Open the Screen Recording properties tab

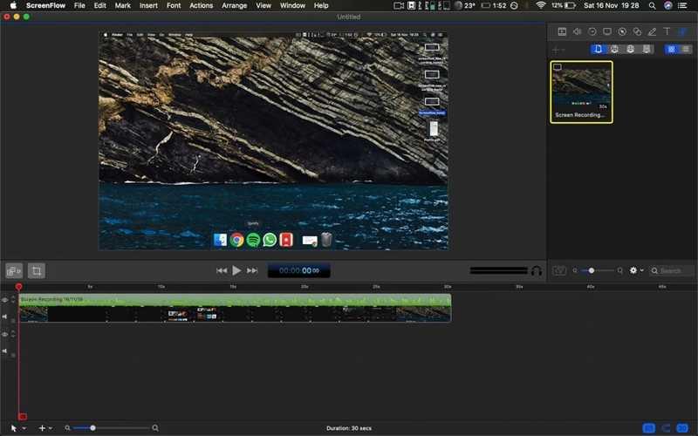click(607, 31)
